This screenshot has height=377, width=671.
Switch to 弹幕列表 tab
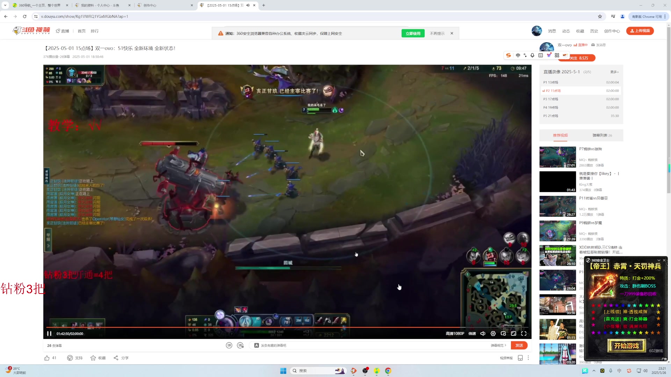click(x=602, y=135)
